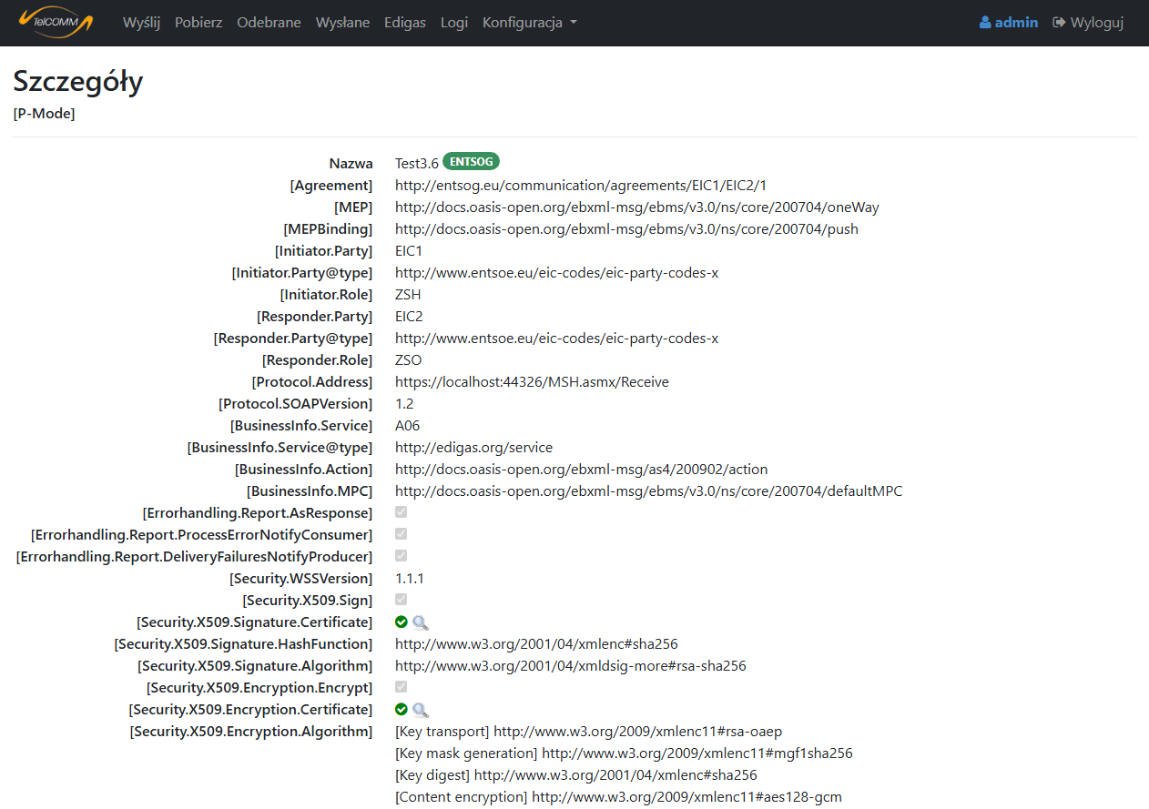Click Signature Certificate green check icon
This screenshot has width=1149, height=809.
402,622
